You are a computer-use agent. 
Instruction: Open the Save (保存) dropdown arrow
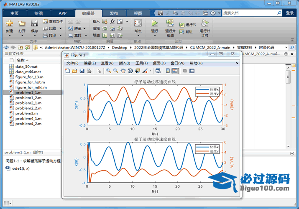click(35, 36)
